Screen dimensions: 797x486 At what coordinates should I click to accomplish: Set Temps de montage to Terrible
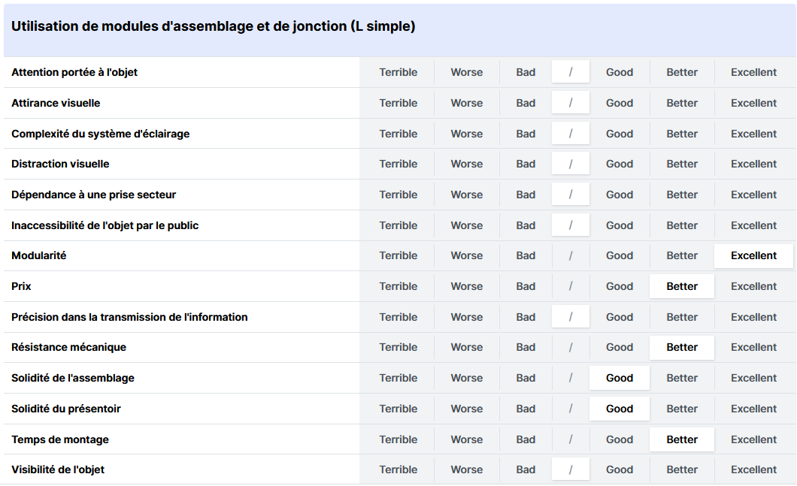[398, 439]
